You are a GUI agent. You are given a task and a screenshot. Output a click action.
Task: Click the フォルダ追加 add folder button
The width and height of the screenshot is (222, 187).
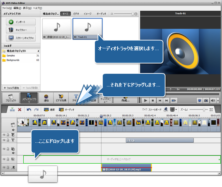point(12,88)
